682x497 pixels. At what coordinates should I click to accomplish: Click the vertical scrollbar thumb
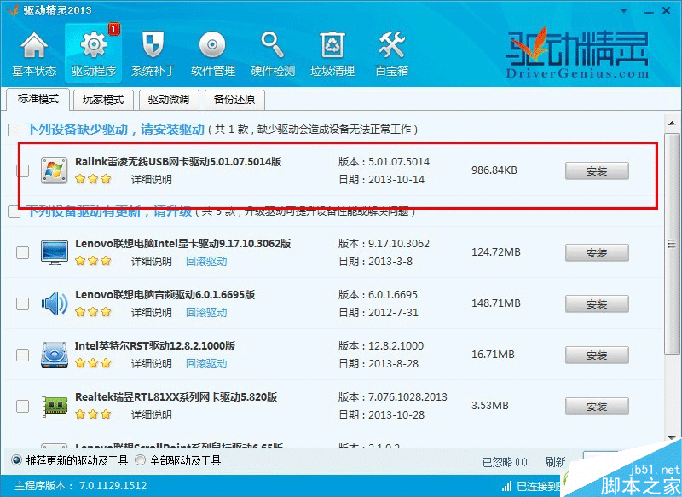[672, 244]
